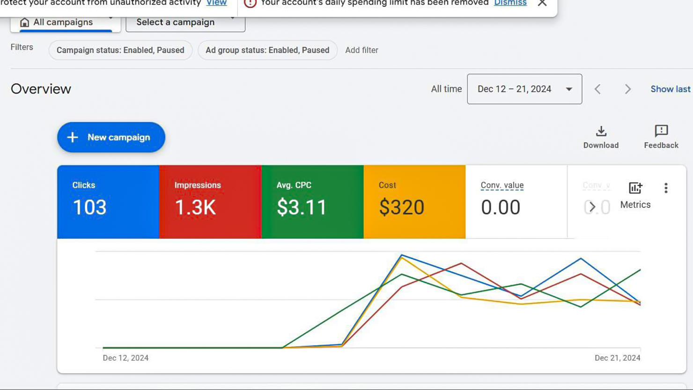Image resolution: width=693 pixels, height=390 pixels.
Task: Open the three-dot more options menu
Action: (x=665, y=188)
